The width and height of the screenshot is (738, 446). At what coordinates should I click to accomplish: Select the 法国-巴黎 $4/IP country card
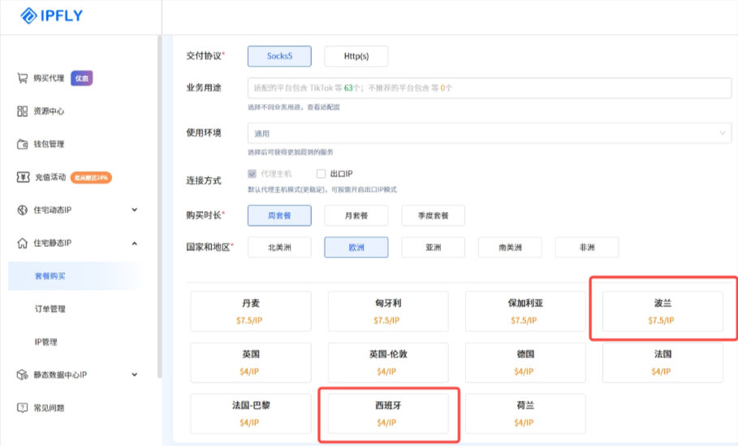click(x=251, y=414)
